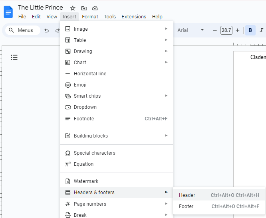Choose Horizontal line from Insert menu
266x218 pixels.
[117, 74]
